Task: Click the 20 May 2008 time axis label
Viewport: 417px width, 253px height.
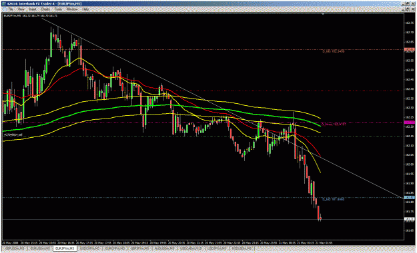Action: point(11,242)
